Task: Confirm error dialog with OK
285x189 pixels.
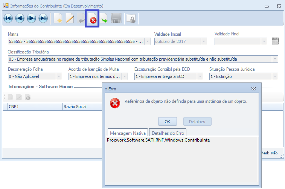Action: point(168,121)
